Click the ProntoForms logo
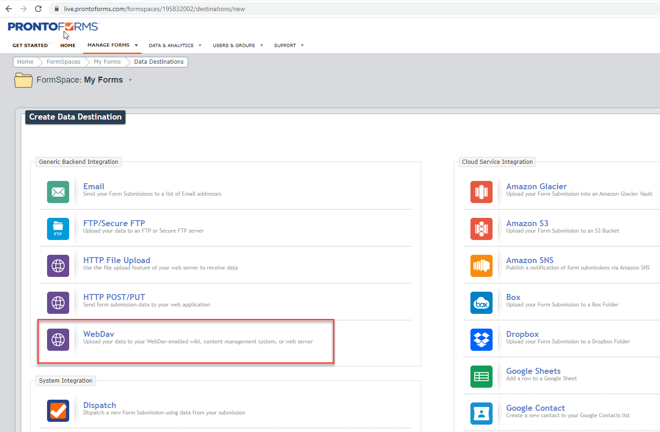660x432 pixels. (54, 27)
